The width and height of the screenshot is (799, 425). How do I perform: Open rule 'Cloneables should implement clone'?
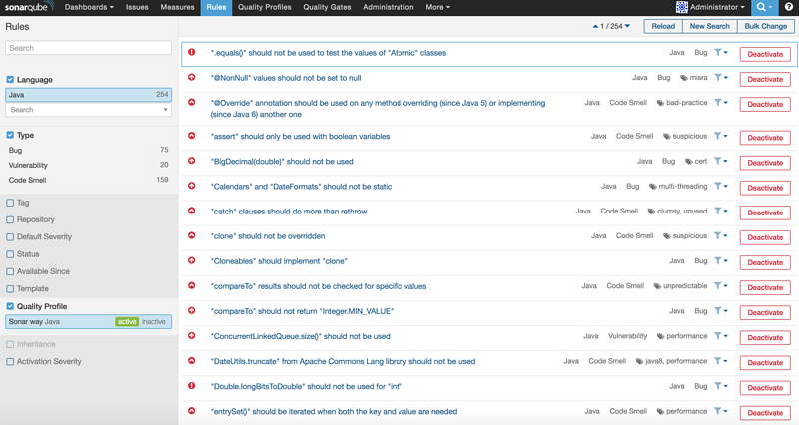(x=279, y=261)
